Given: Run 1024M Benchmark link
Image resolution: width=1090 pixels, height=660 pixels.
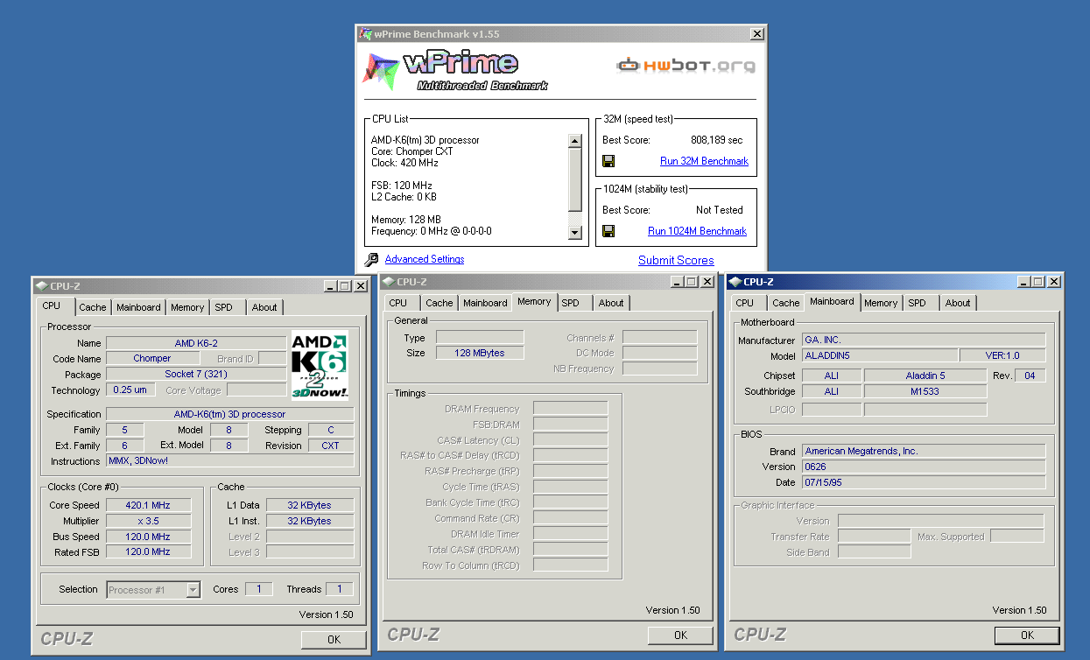Looking at the screenshot, I should point(697,231).
